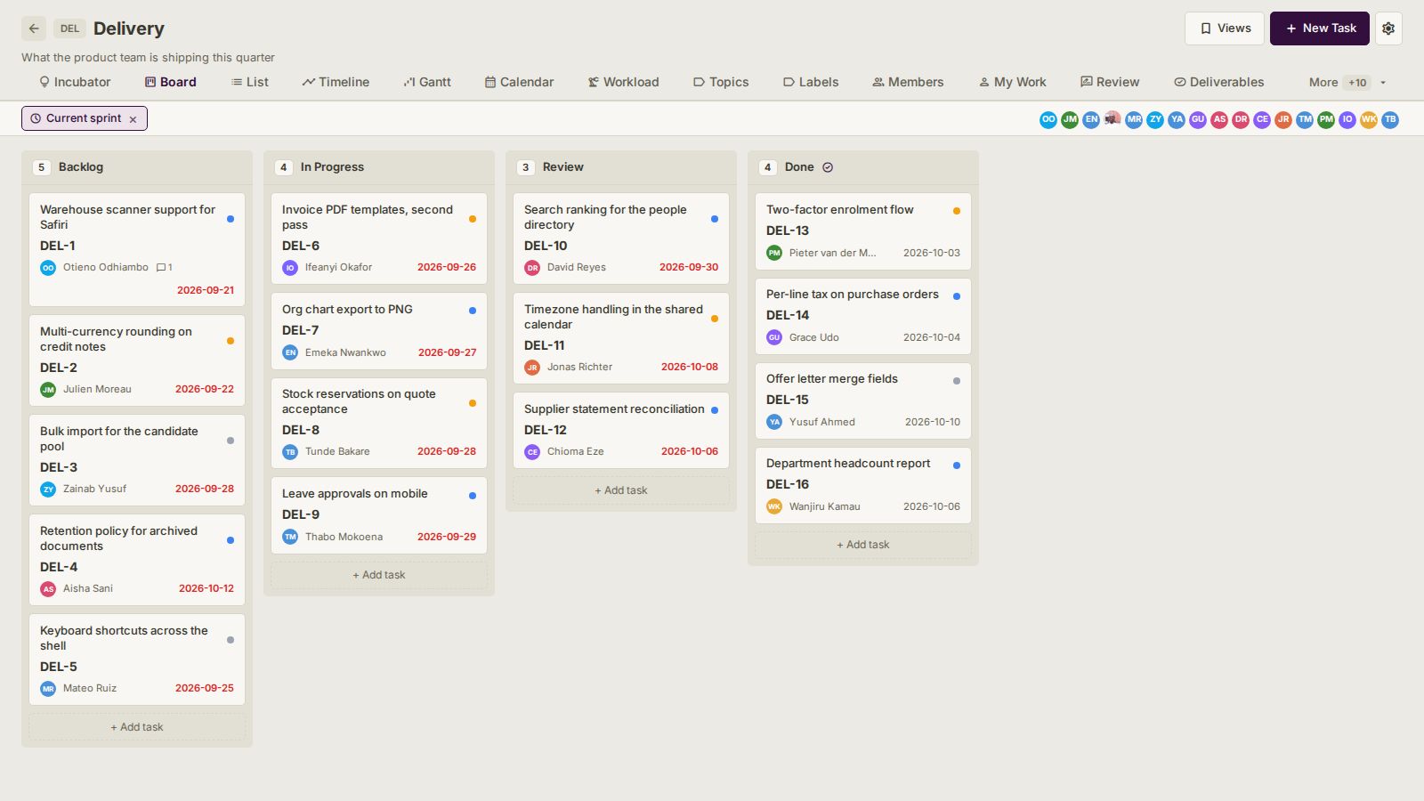
Task: Click the WK member avatar in header
Action: (1369, 119)
